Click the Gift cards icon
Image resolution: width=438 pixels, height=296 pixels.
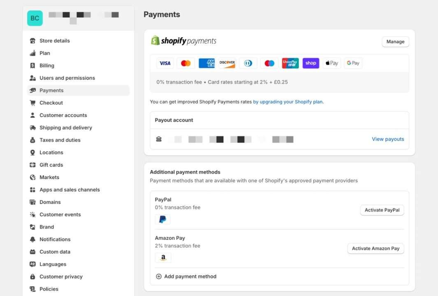32,165
